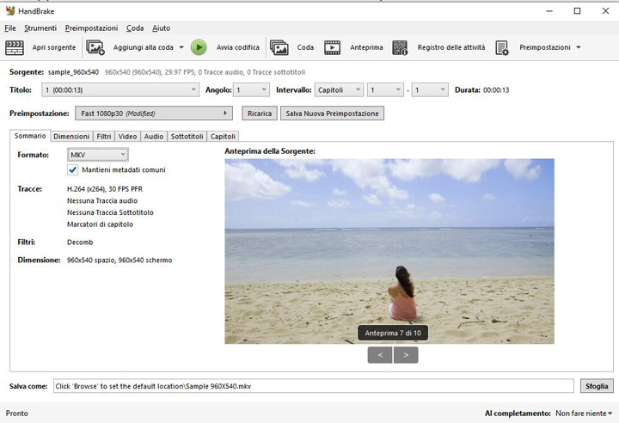Click the Sfoglia button
The image size is (619, 423).
point(595,386)
